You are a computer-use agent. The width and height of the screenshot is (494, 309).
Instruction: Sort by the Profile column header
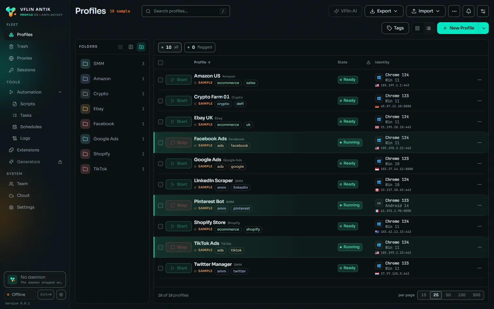coord(202,62)
